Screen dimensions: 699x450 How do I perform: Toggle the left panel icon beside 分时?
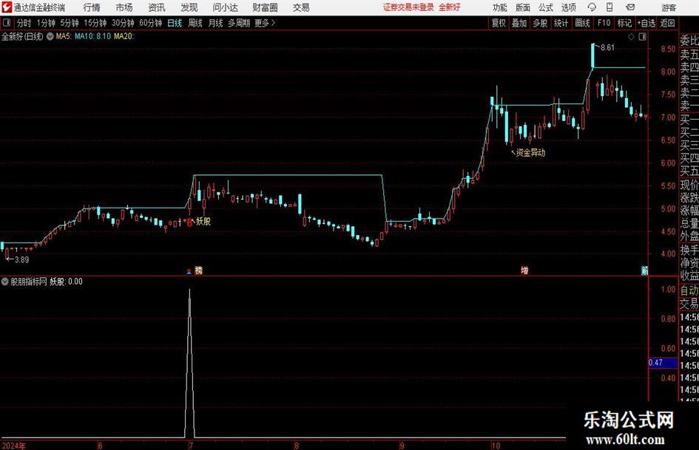pos(7,23)
